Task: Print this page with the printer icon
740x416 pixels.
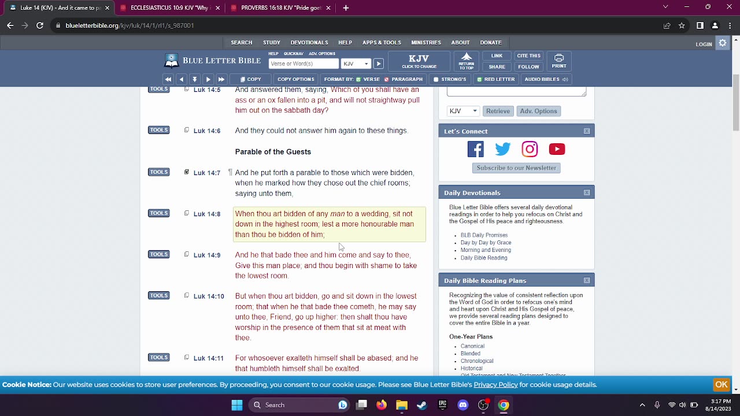Action: [559, 61]
